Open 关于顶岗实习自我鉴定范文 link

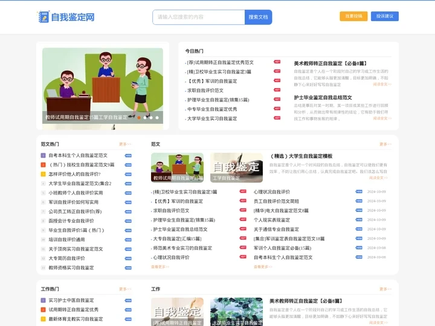coord(76,249)
